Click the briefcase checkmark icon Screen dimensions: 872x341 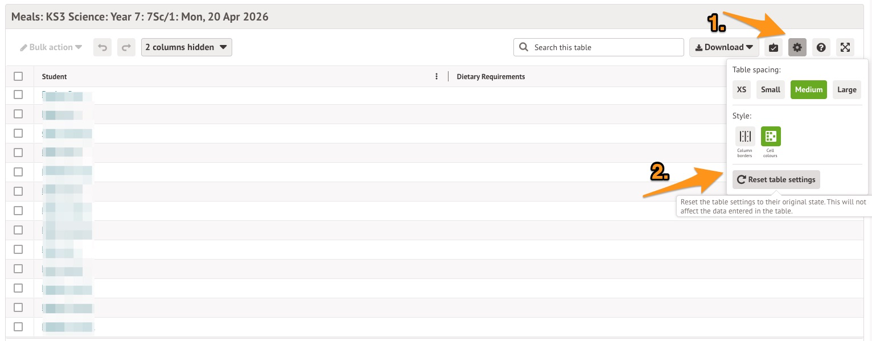click(773, 47)
